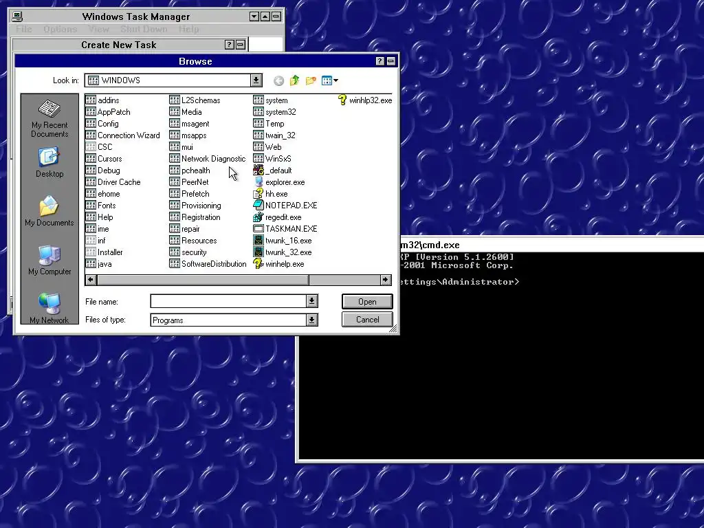The height and width of the screenshot is (528, 704).
Task: Click the Task Manager window system icon
Action: coord(17,16)
